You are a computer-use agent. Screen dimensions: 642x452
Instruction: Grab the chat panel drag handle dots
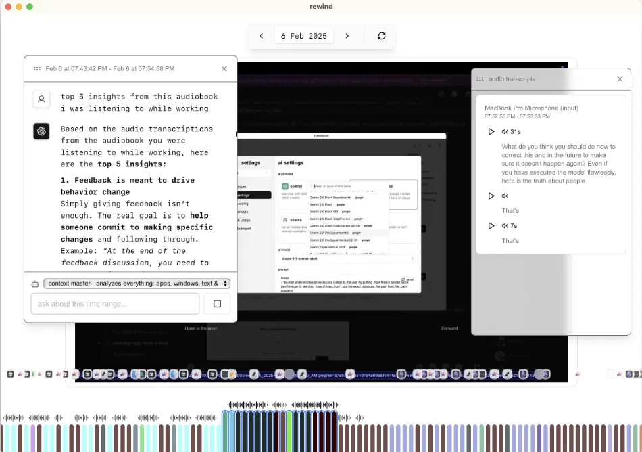(x=37, y=69)
